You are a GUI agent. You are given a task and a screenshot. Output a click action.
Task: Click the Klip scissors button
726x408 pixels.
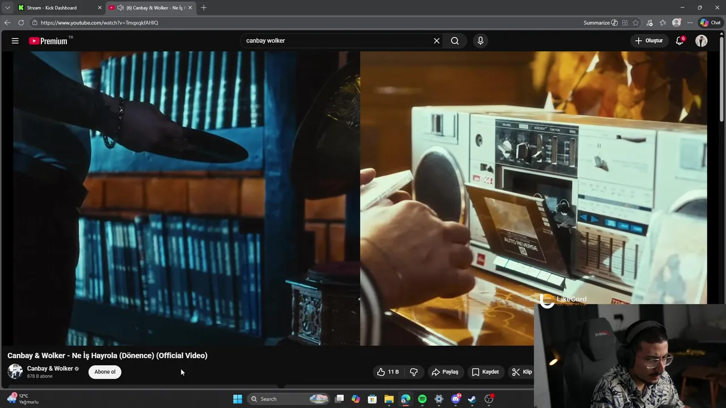pos(522,372)
